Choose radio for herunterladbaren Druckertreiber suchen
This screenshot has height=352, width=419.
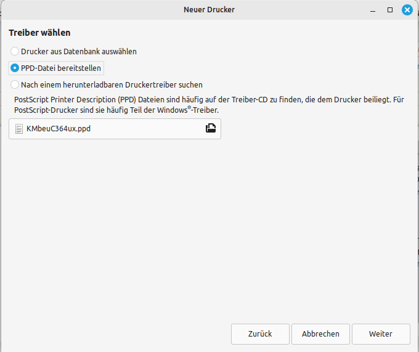tap(15, 84)
